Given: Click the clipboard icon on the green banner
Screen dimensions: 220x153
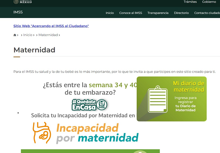Looking at the screenshot, I should pos(158,99).
